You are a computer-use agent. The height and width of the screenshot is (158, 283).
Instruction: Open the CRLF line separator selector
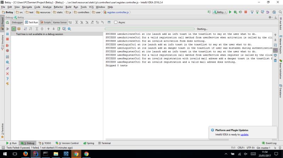coord(241,147)
